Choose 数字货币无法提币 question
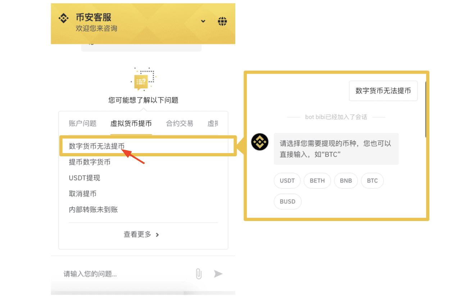472x299 pixels. tap(97, 146)
